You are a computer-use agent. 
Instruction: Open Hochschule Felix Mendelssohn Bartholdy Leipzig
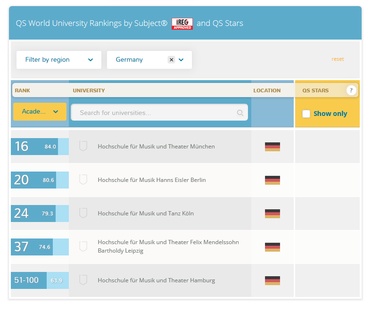click(x=168, y=246)
